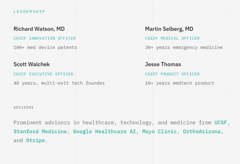Viewport: 240px width, 164px height.
Task: Select the Scott Walchek name heading
Action: 32,64
